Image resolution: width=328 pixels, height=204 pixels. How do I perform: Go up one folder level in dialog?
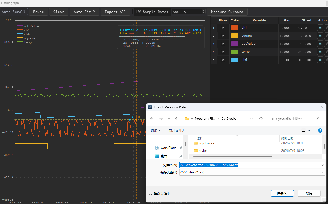click(x=177, y=119)
